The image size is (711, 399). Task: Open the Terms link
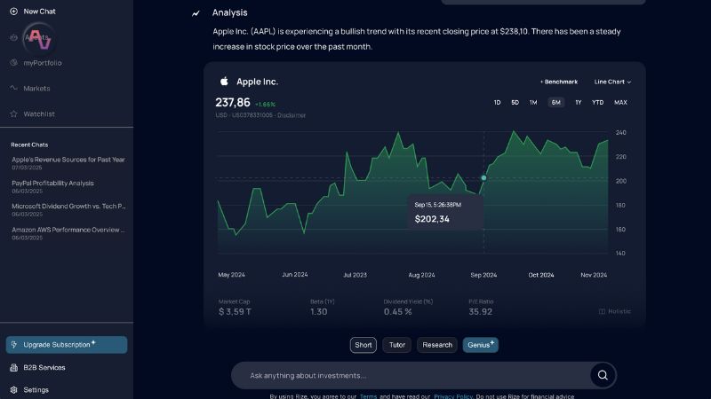(x=368, y=396)
